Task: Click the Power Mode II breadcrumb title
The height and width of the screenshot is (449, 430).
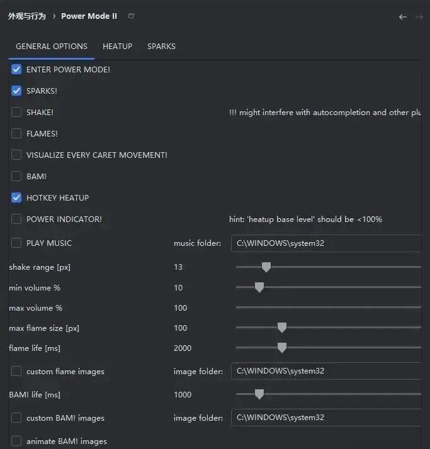Action: [89, 16]
